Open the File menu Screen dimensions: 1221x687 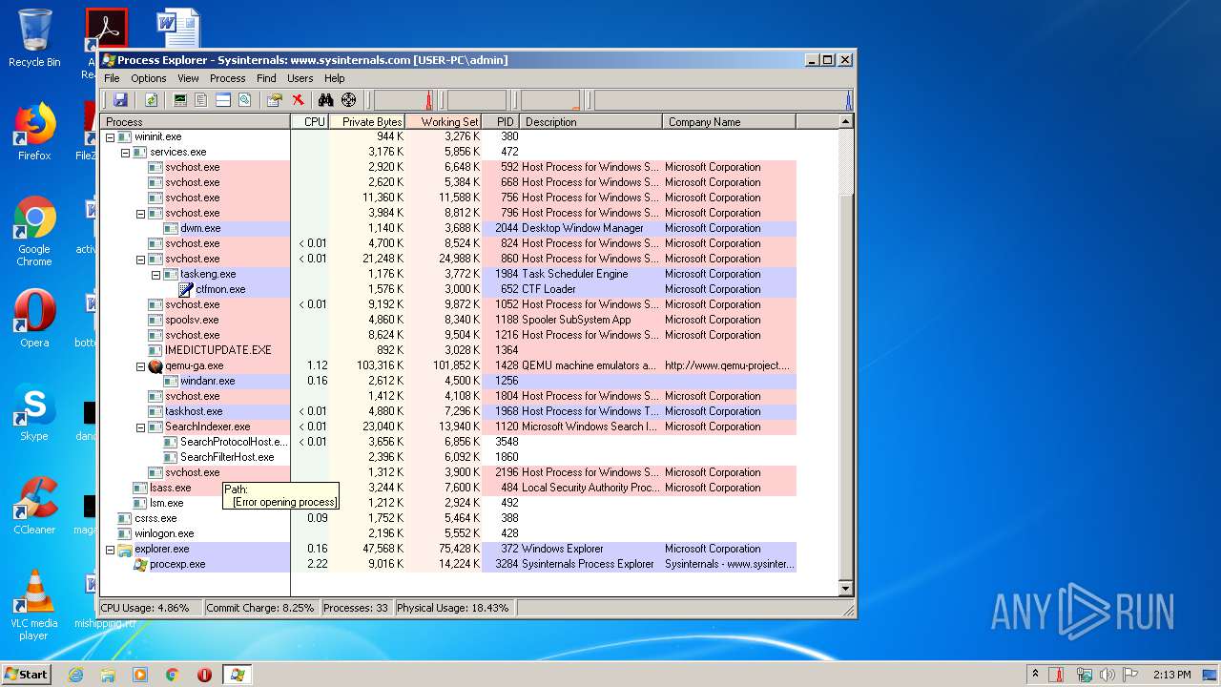112,78
